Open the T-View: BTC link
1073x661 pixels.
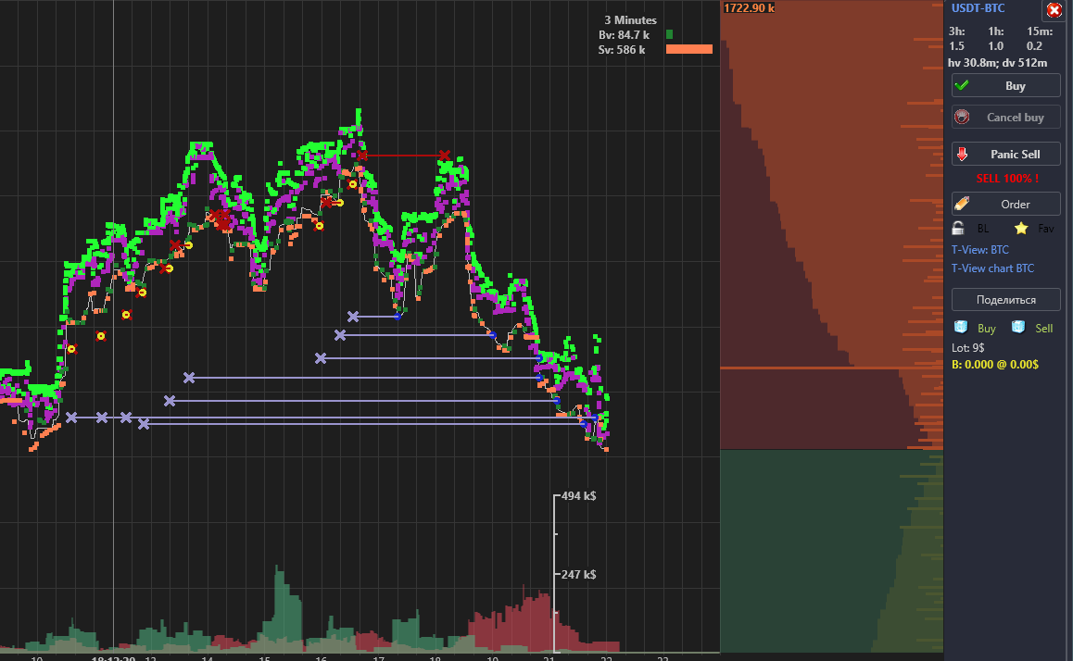pyautogui.click(x=980, y=250)
